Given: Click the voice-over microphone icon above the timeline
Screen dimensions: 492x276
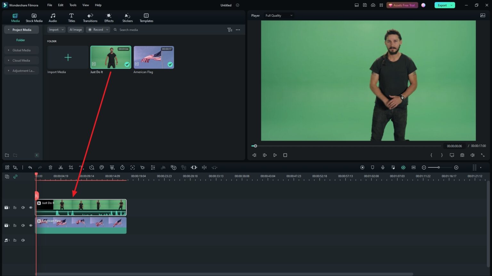Looking at the screenshot, I should 383,167.
